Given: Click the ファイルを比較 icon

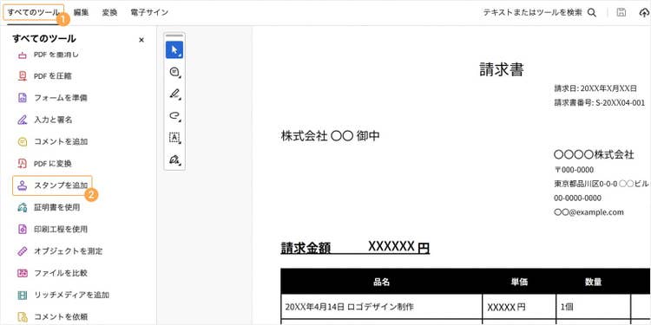Looking at the screenshot, I should (23, 273).
